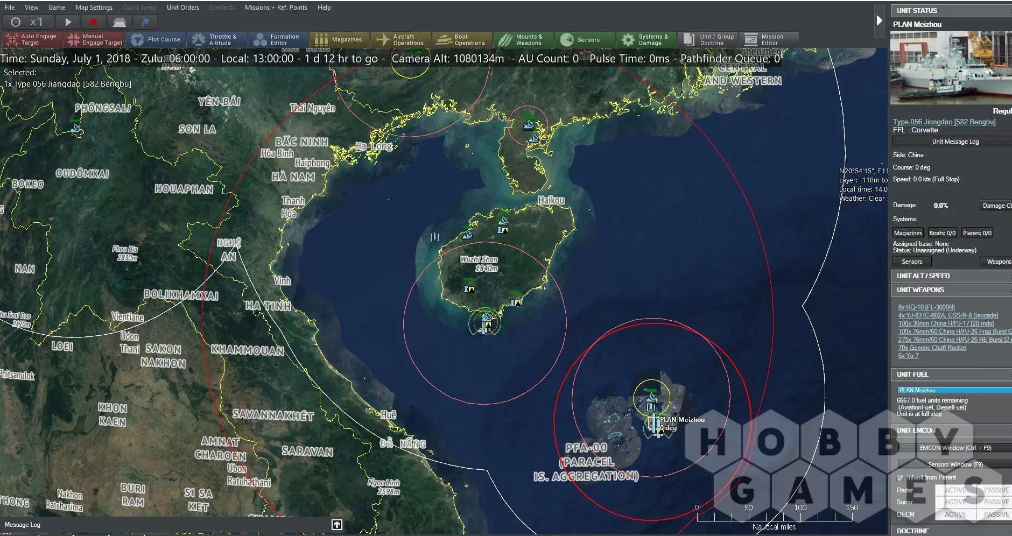Collapse the right side panel arrow
Viewport: 1012px width, 536px height.
pos(879,20)
